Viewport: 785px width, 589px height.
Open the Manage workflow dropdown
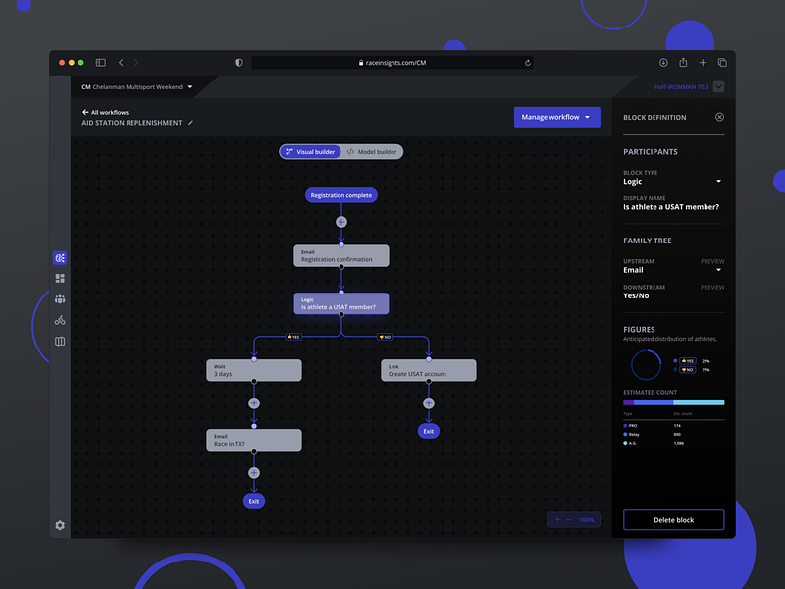pyautogui.click(x=556, y=117)
